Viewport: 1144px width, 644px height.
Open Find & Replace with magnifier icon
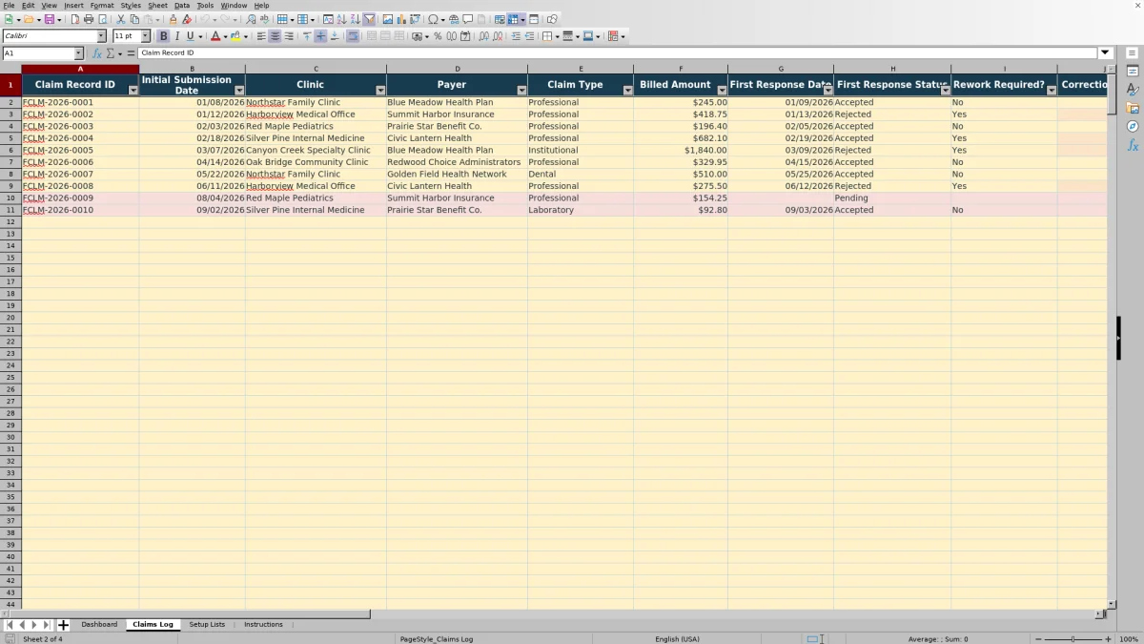(250, 19)
